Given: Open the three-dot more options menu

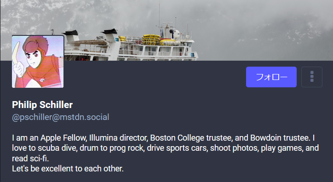Looking at the screenshot, I should [x=312, y=77].
